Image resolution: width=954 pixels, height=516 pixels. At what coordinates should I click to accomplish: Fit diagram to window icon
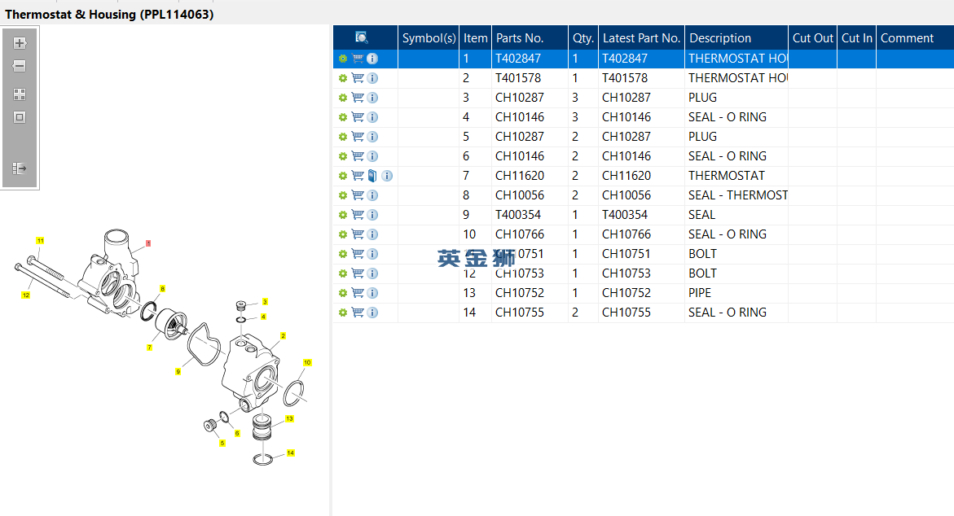tap(20, 117)
